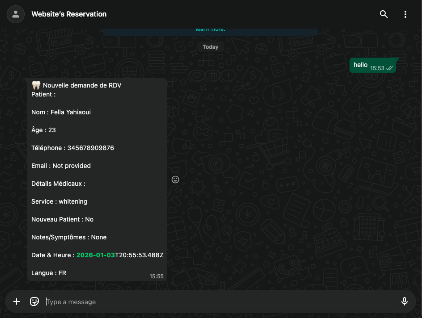Click the plus icon to attach a file
Viewport: 422px width, 318px height.
pyautogui.click(x=17, y=301)
